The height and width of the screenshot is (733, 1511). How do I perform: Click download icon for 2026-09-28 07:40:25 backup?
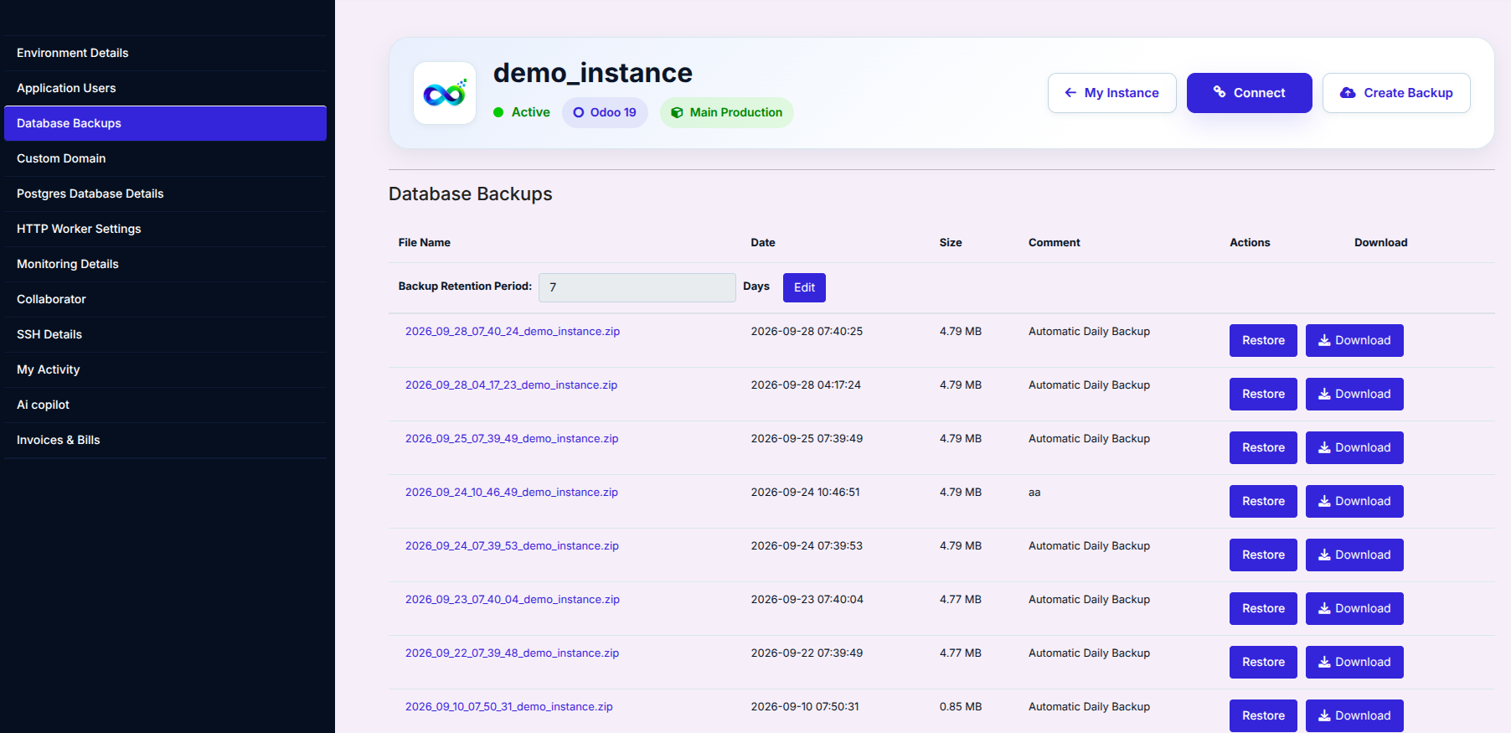click(x=1324, y=340)
